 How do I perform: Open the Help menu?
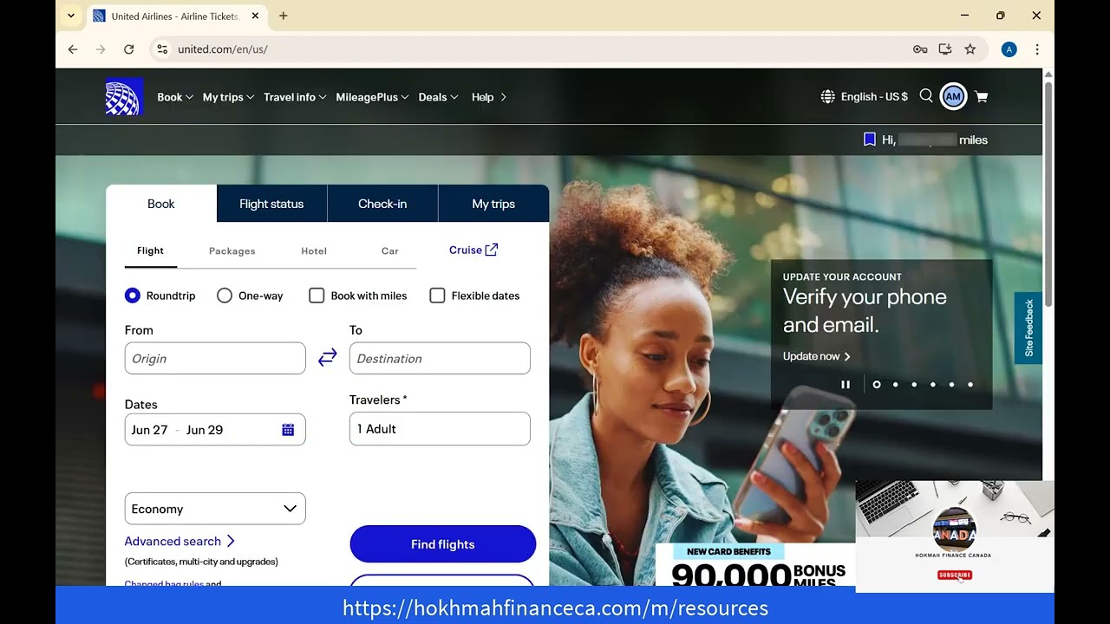489,97
